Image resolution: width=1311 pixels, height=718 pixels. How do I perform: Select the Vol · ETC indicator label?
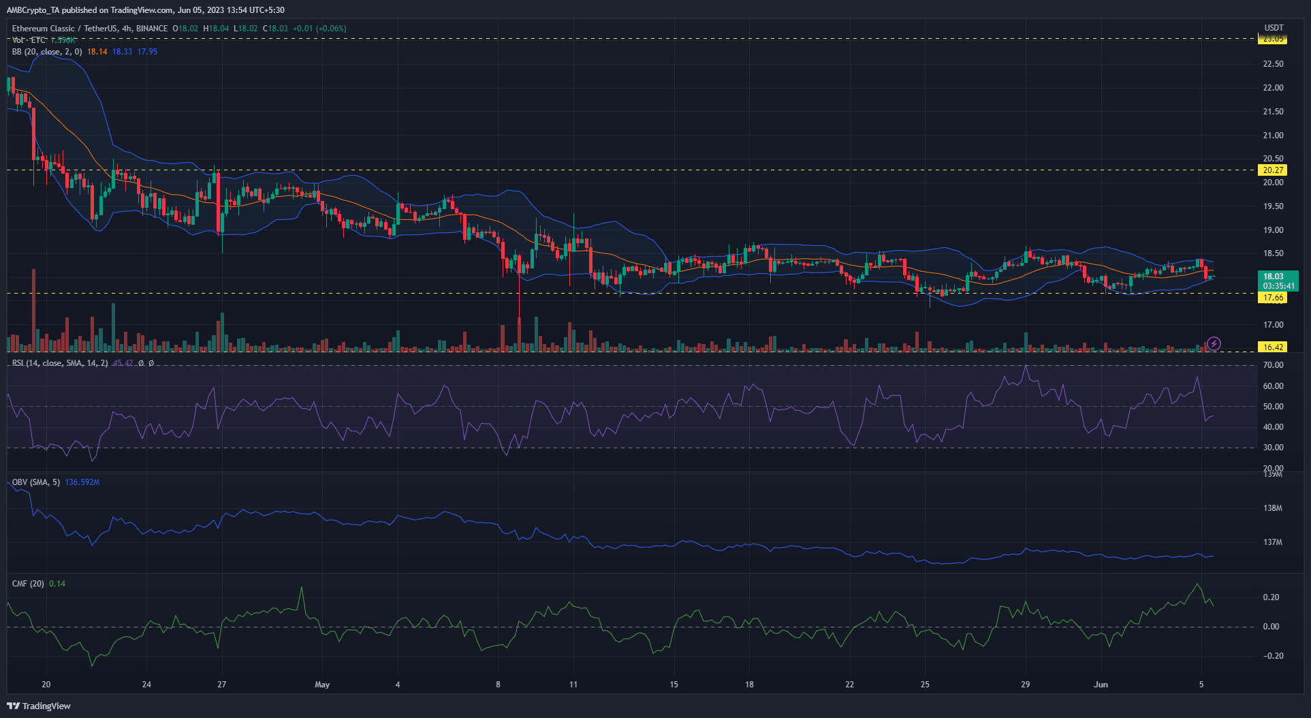pyautogui.click(x=29, y=40)
